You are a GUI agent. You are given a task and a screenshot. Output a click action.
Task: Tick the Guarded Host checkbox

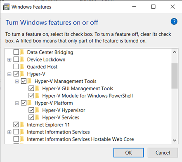coord(16,67)
